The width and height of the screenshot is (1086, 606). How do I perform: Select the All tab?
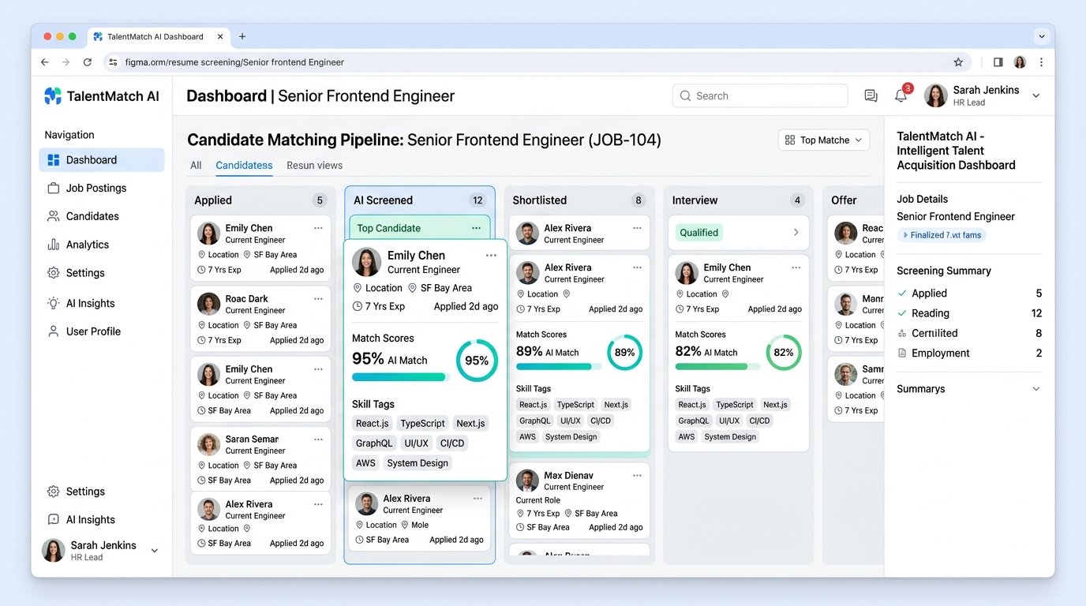pyautogui.click(x=196, y=166)
